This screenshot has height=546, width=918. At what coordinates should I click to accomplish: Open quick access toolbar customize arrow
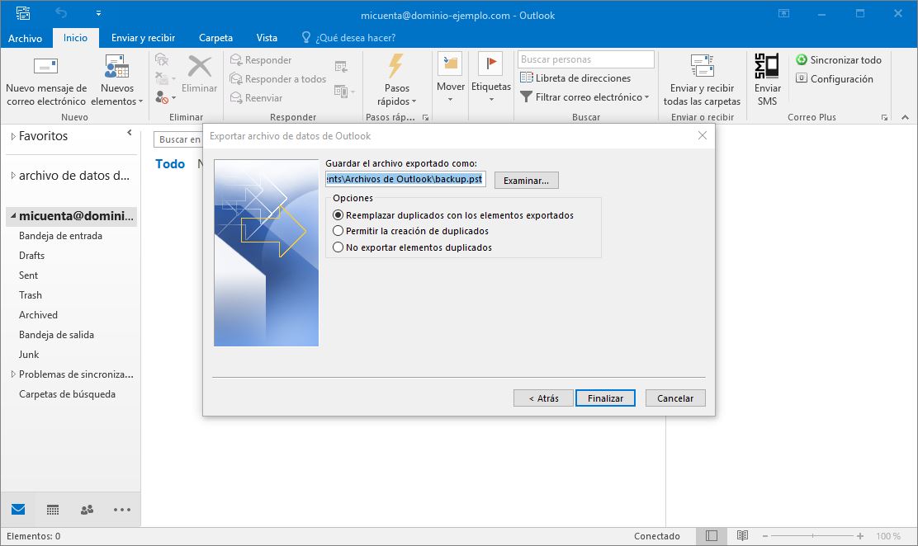coord(98,13)
